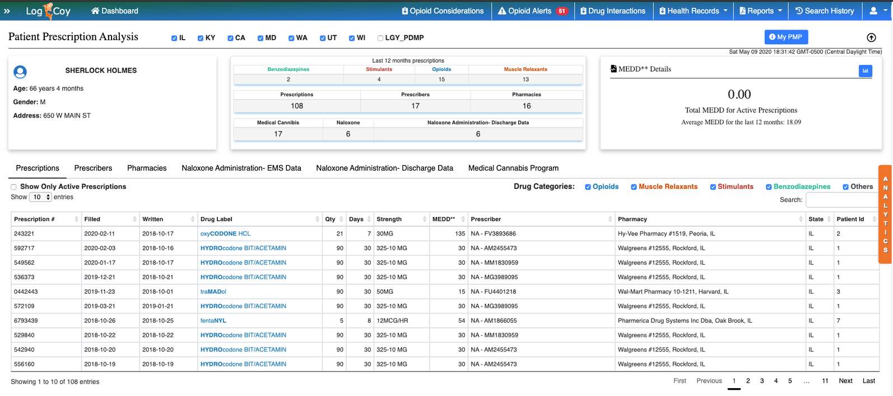Open the Medical Cannabis Program tab
The width and height of the screenshot is (893, 396).
(513, 168)
